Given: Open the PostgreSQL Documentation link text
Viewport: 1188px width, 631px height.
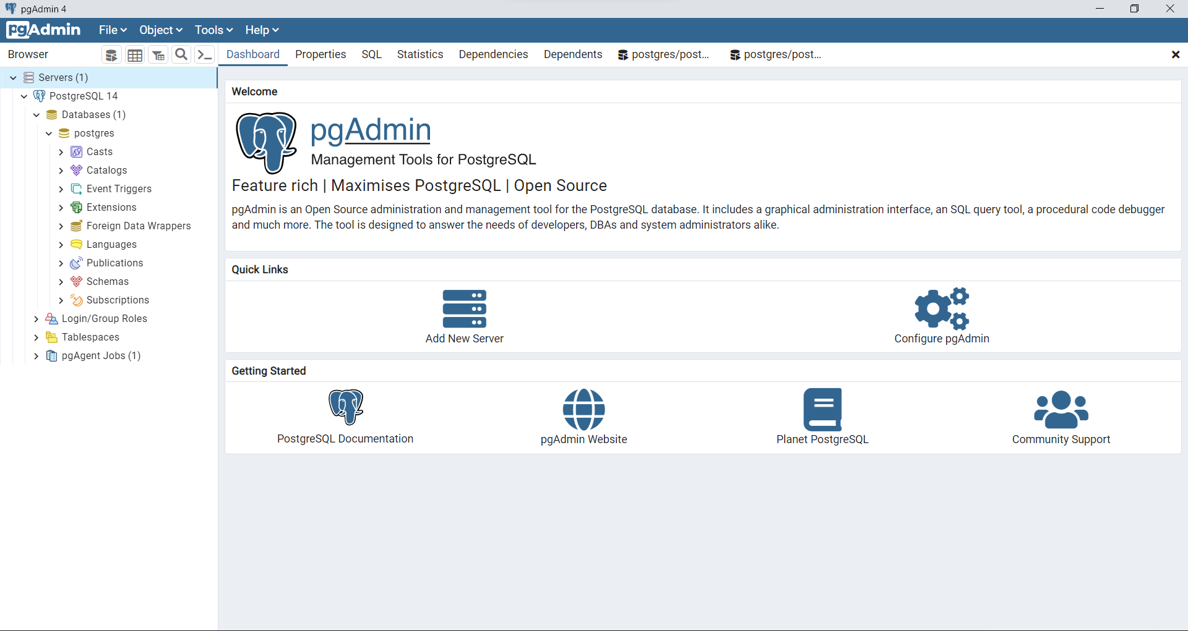Looking at the screenshot, I should [x=345, y=439].
